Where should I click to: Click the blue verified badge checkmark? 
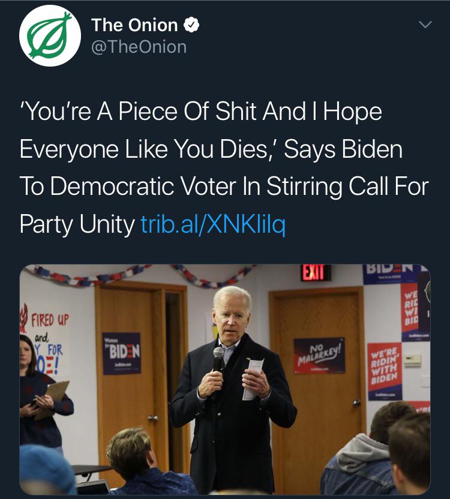tap(191, 25)
